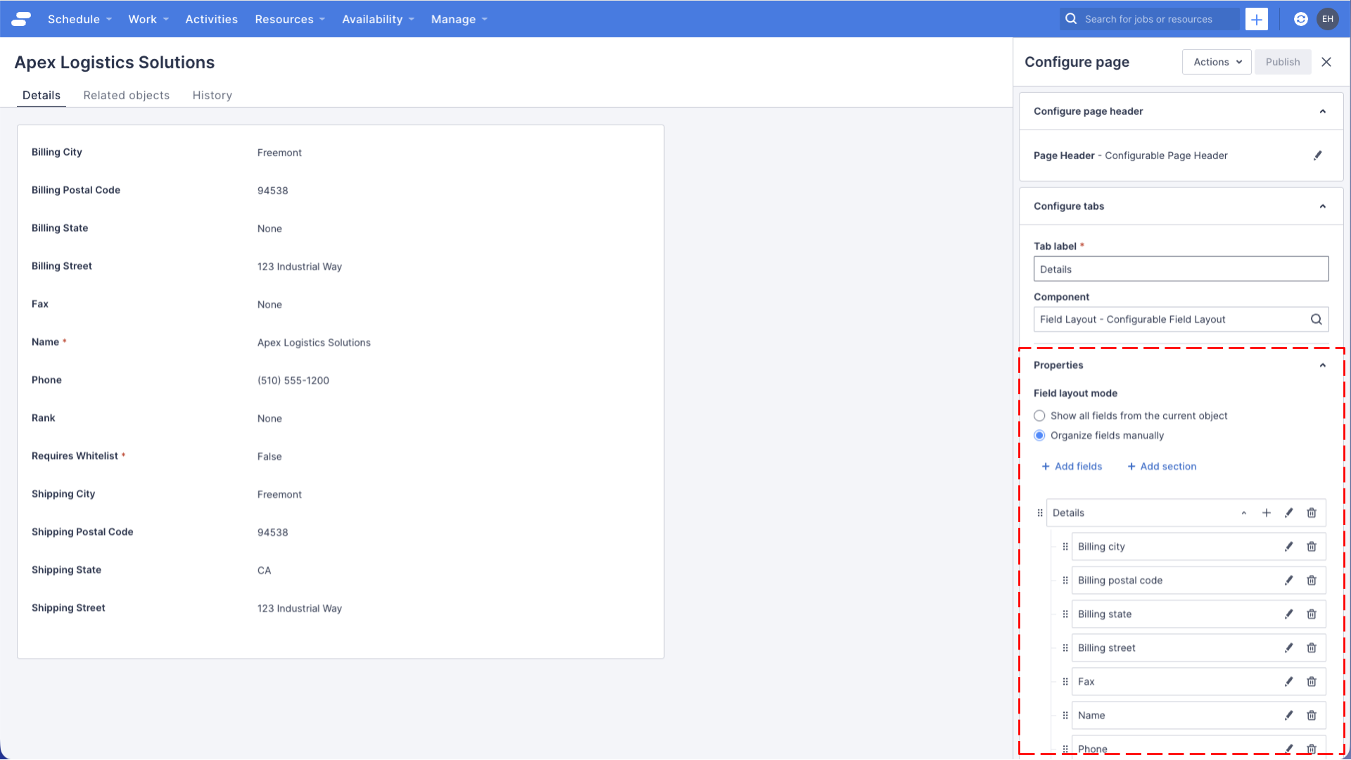Collapse the Properties section
The width and height of the screenshot is (1351, 760).
click(1323, 365)
